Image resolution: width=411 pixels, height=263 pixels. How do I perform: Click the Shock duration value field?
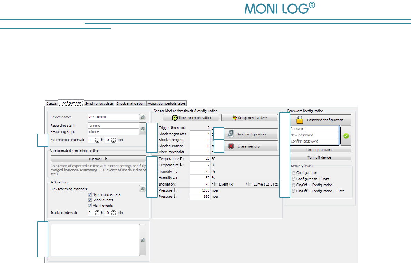click(200, 146)
